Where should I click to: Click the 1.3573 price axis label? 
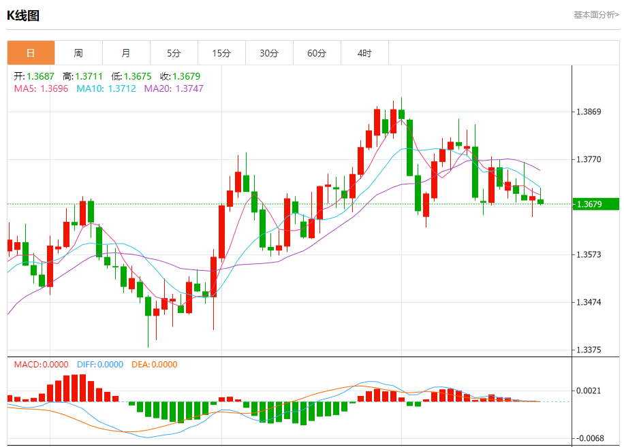point(589,254)
